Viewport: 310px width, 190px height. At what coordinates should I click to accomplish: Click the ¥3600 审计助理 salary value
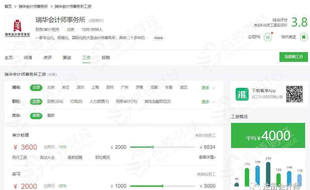coord(25,147)
